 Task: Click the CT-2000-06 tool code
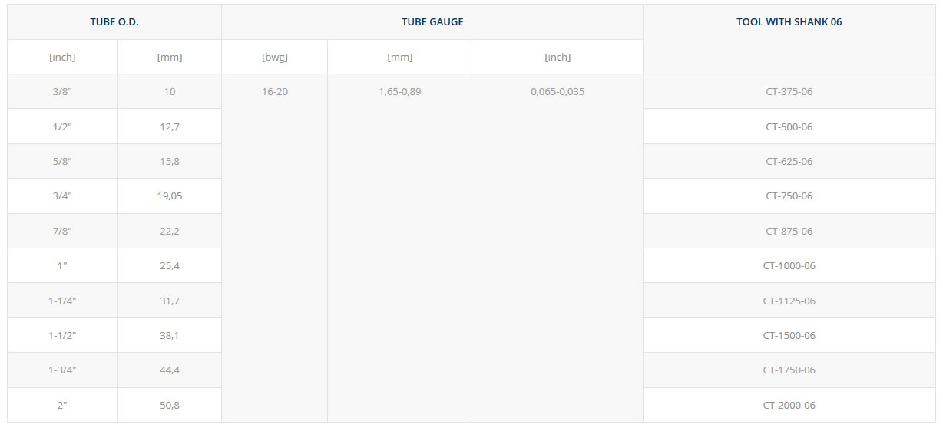(x=789, y=405)
